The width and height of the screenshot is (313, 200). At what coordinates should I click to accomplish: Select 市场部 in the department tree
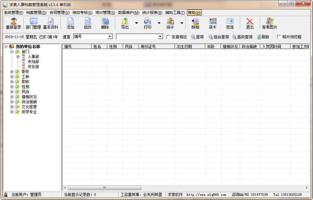pyautogui.click(x=33, y=62)
